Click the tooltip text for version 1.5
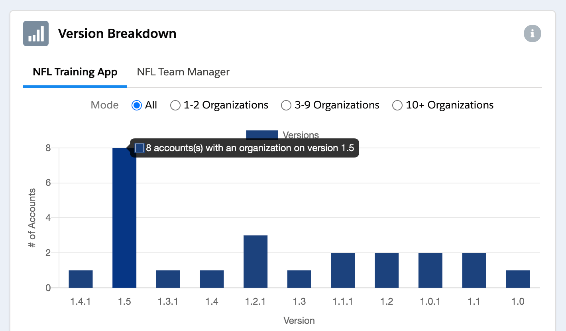 [250, 148]
